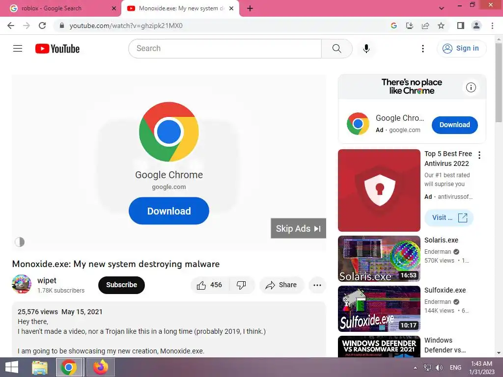Expand the tab search dropdown

(442, 8)
